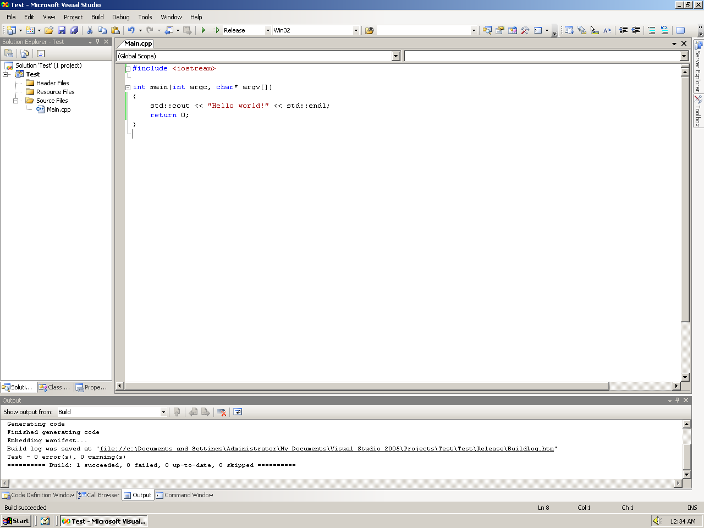Click the Paste clipboard icon
704x528 pixels.
116,30
